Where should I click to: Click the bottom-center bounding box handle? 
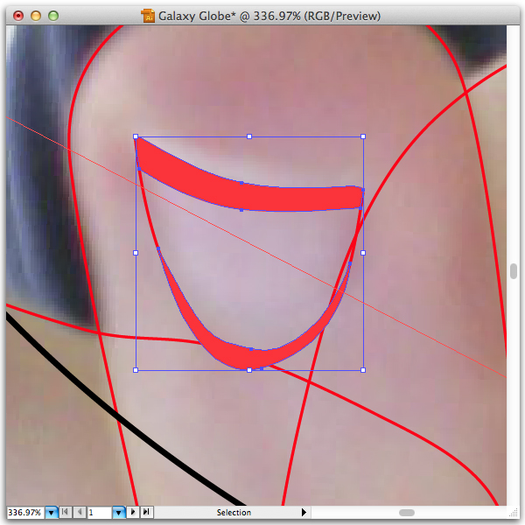point(249,370)
